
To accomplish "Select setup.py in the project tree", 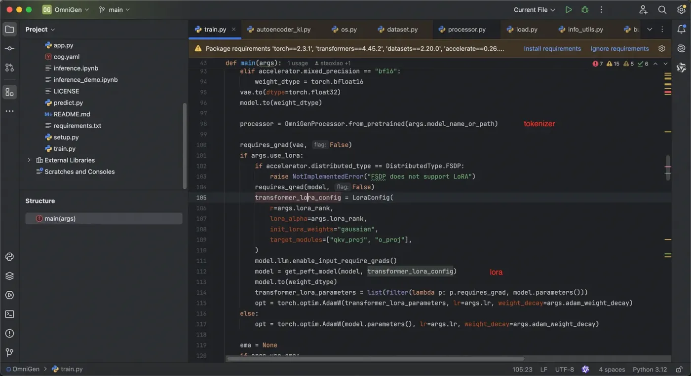I will click(61, 137).
